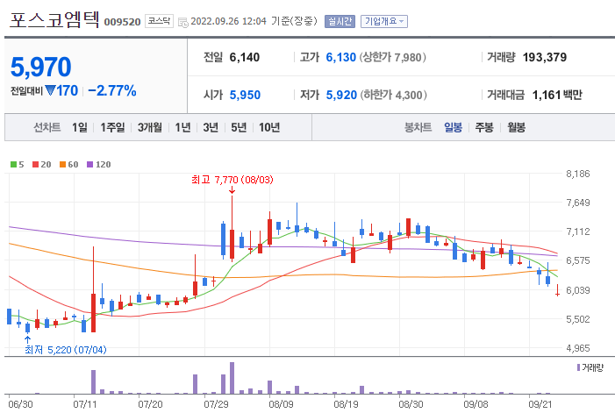The width and height of the screenshot is (615, 413).
Task: Click the 2022.09.26 12:04 timestamp
Action: click(228, 21)
